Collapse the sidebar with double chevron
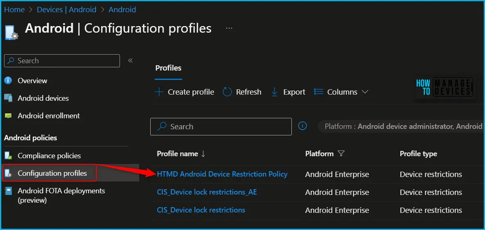Viewport: 485px width, 230px height. [x=130, y=60]
